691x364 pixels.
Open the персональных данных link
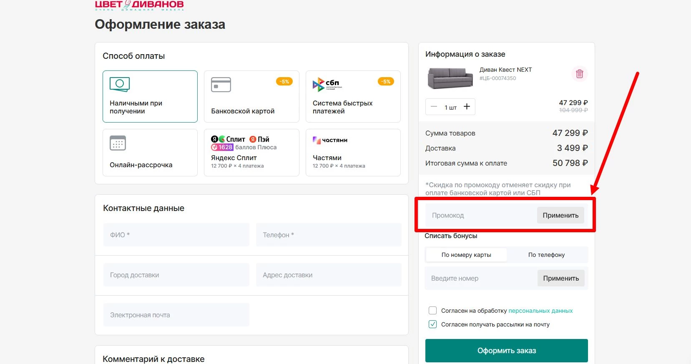point(540,311)
